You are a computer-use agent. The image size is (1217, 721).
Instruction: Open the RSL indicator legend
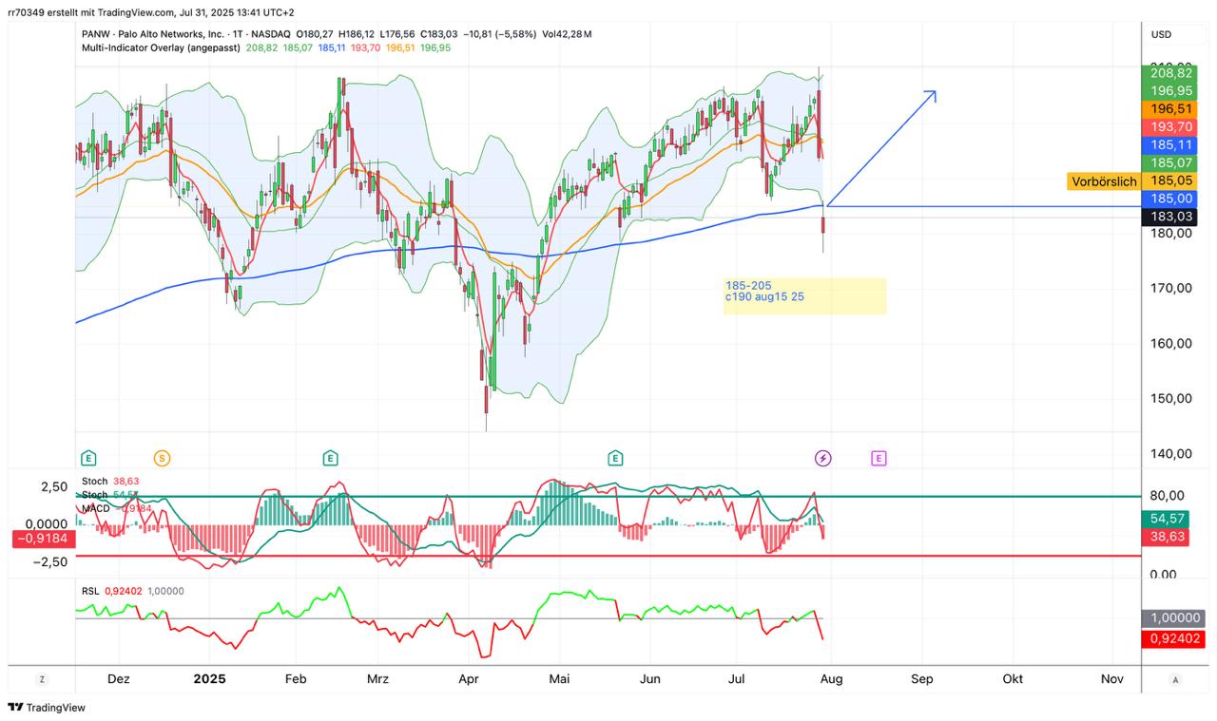pyautogui.click(x=90, y=591)
